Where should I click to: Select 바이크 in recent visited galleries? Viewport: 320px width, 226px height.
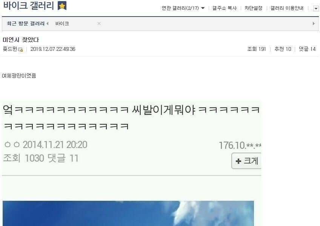tap(62, 24)
